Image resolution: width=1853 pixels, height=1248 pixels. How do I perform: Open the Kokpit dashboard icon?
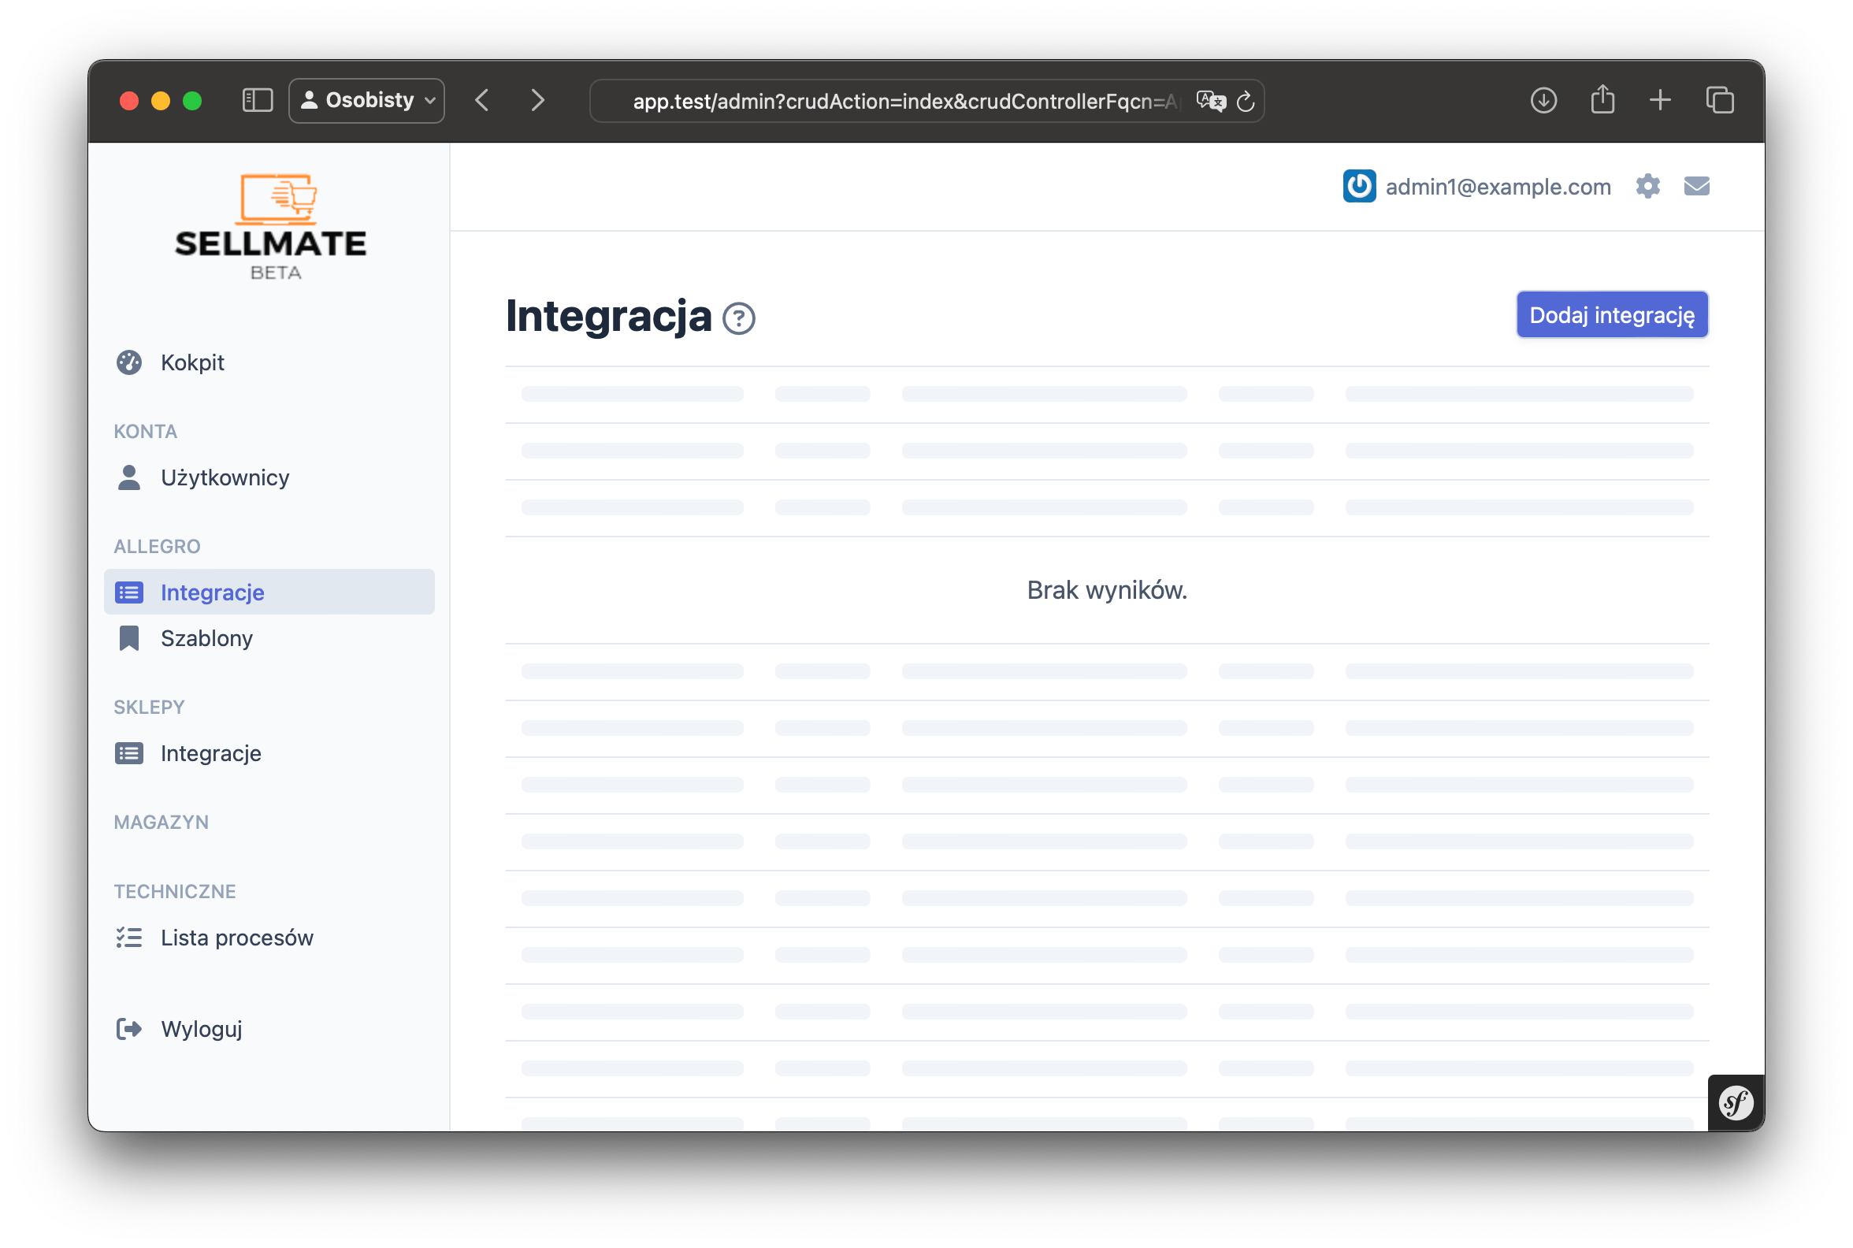pos(129,362)
